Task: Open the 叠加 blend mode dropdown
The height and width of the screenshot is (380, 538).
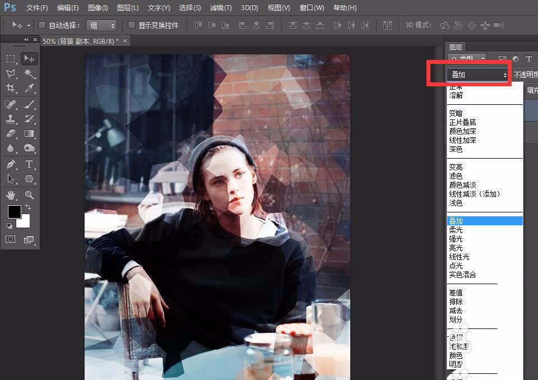Action: 478,75
